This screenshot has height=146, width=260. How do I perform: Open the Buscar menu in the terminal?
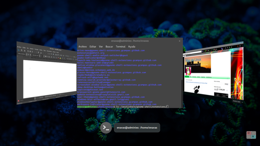[x=109, y=47]
